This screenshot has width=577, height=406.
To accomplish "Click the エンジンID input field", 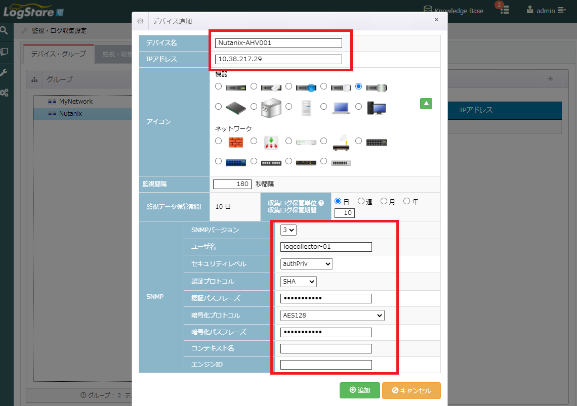I will [x=326, y=365].
